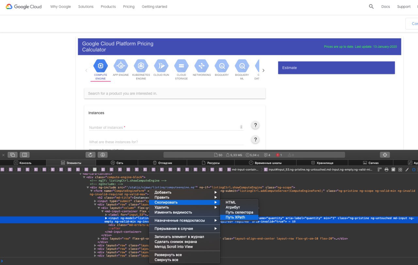Switch to the Отладчик tab
The image size is (418, 265).
pos(163,163)
